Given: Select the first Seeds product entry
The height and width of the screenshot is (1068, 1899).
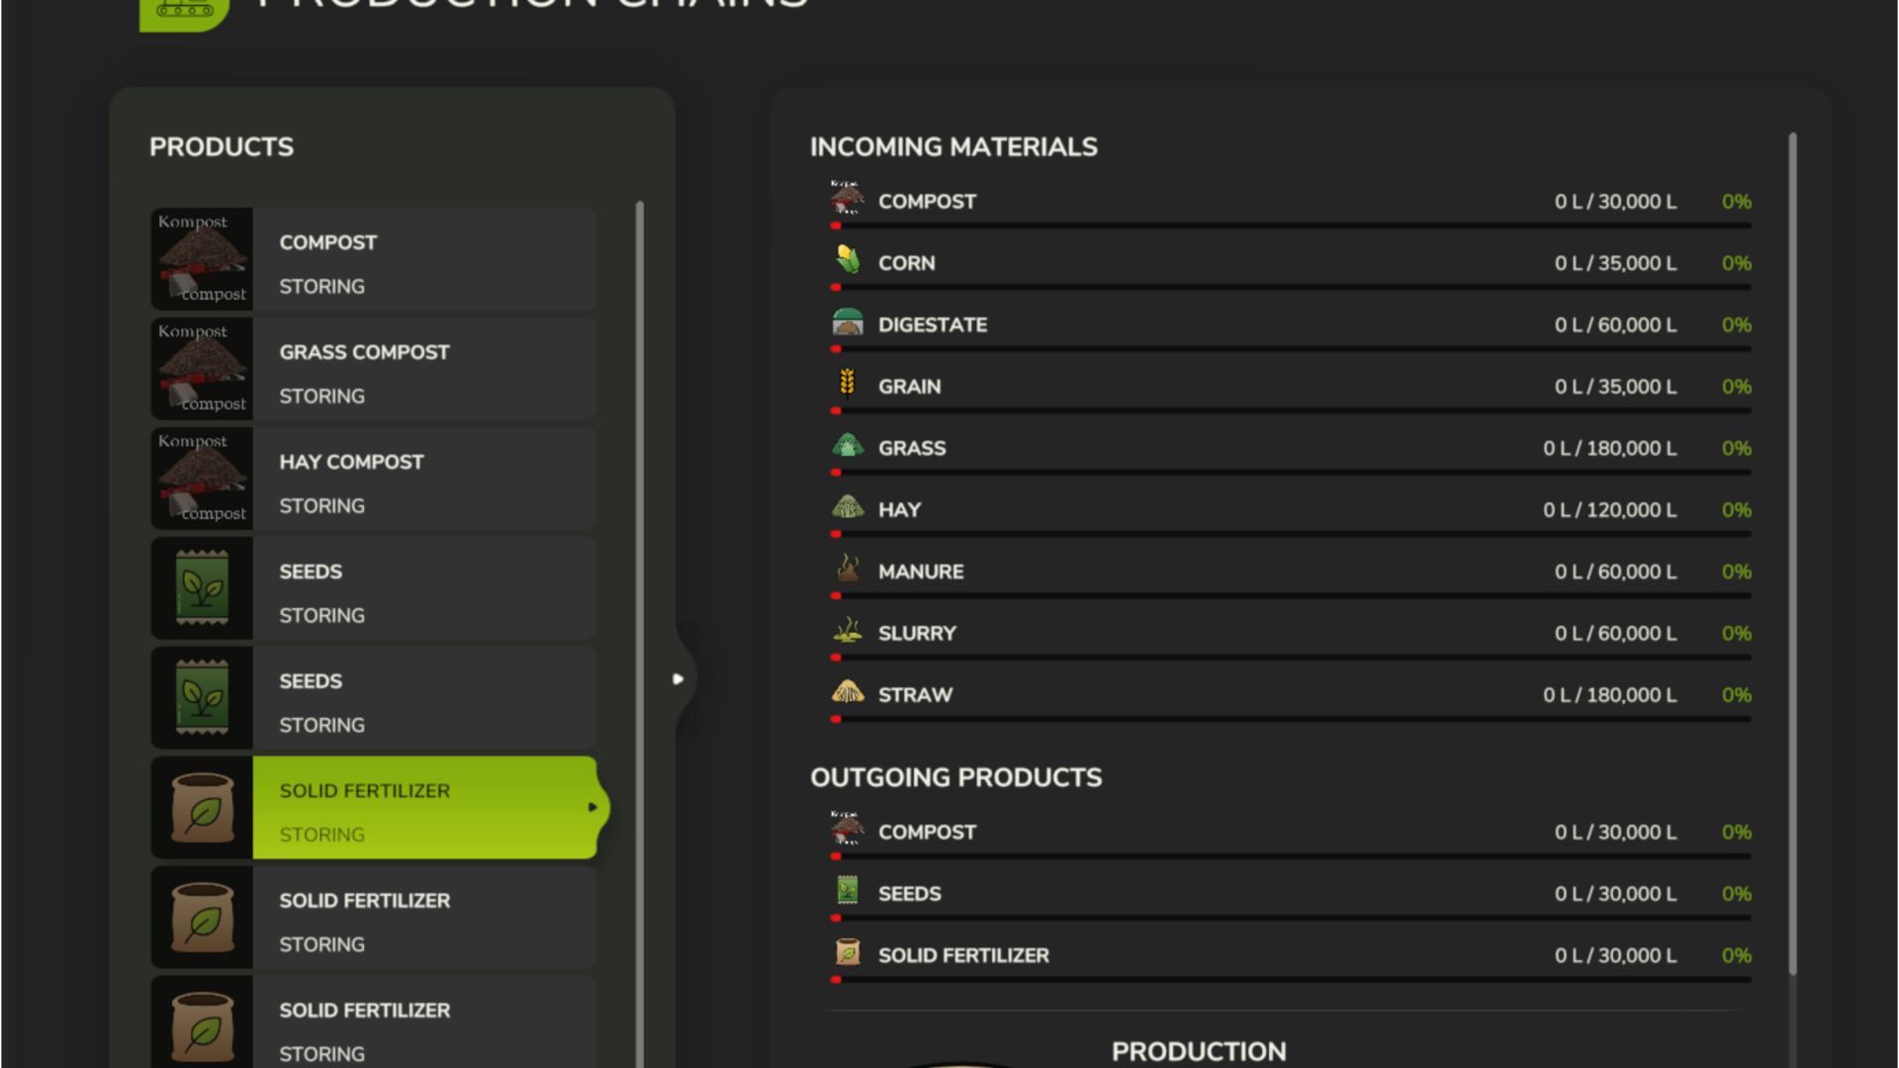Looking at the screenshot, I should click(423, 588).
